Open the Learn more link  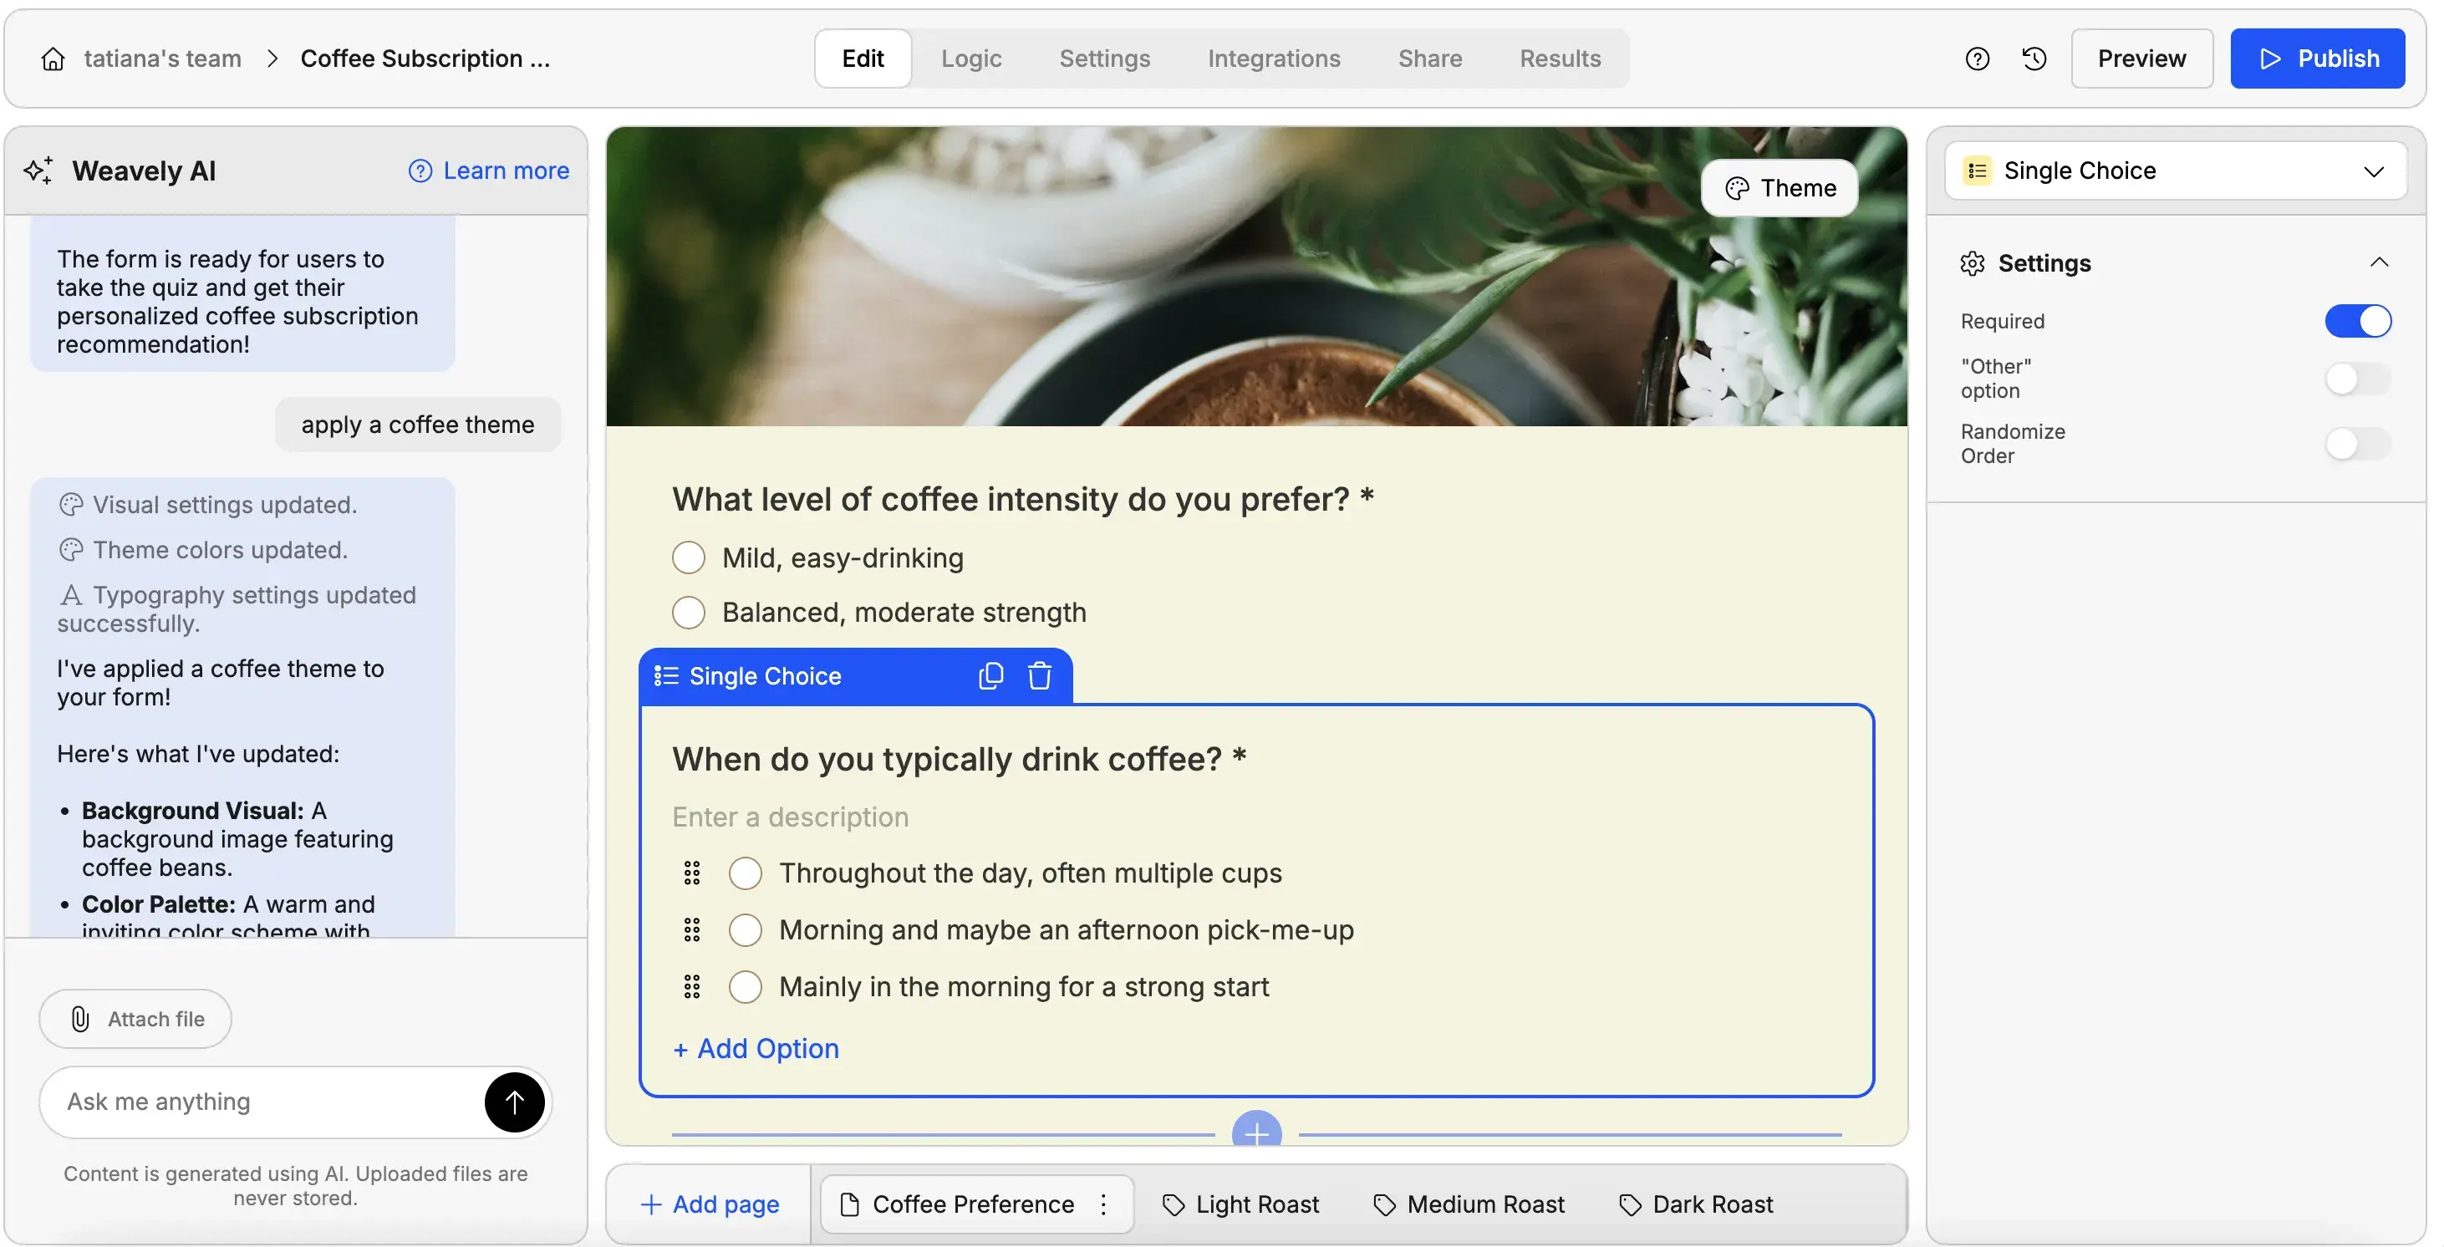[489, 171]
